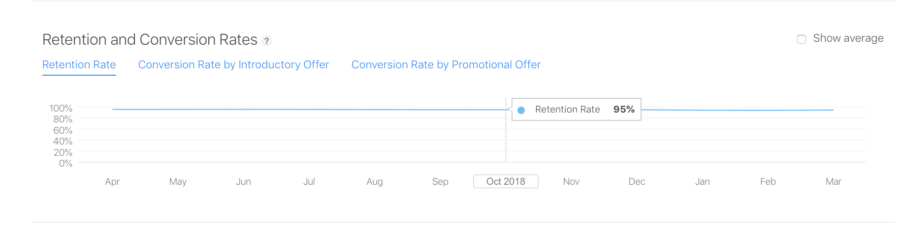Click the blue Retention Rate legend dot

521,110
